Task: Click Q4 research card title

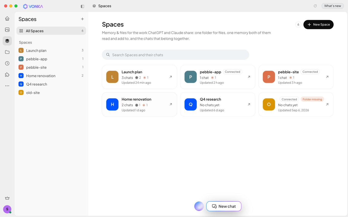Action: pyautogui.click(x=210, y=99)
